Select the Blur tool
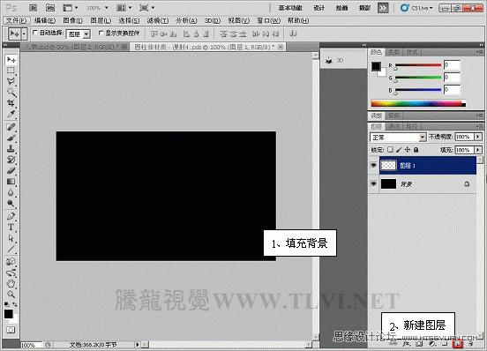The height and width of the screenshot is (351, 487). (11, 192)
